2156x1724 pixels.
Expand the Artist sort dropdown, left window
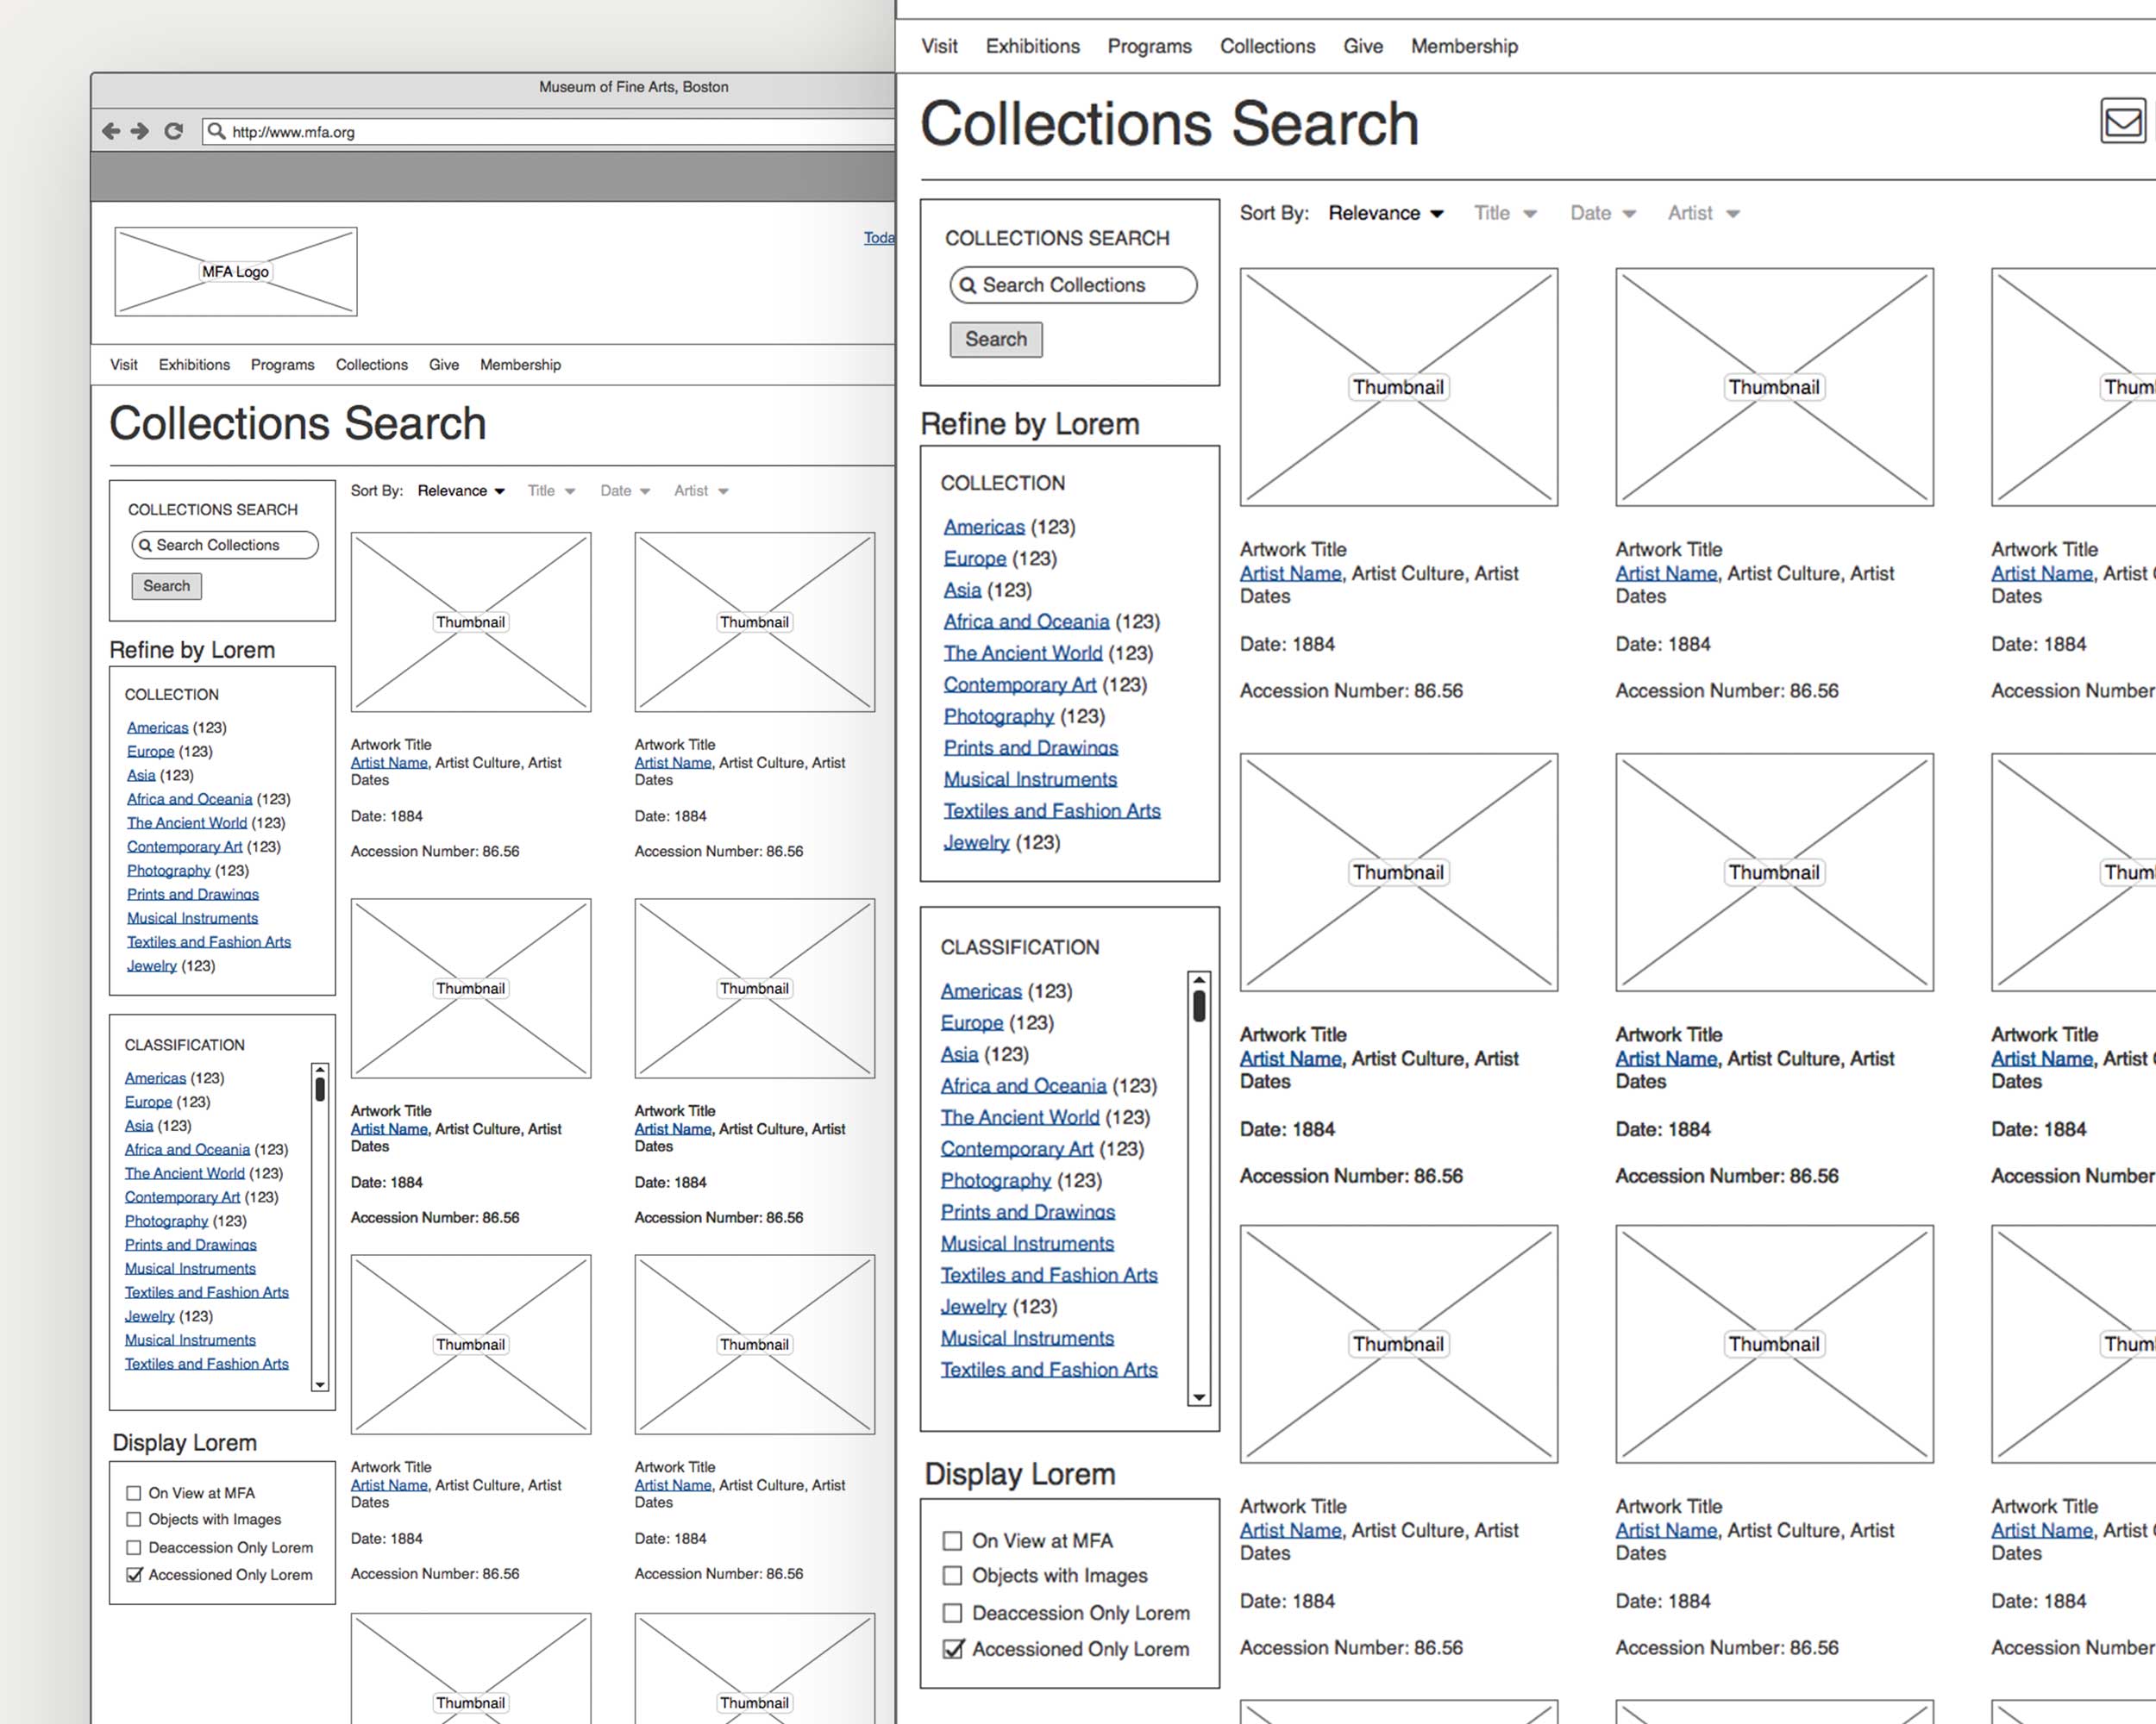click(x=700, y=490)
